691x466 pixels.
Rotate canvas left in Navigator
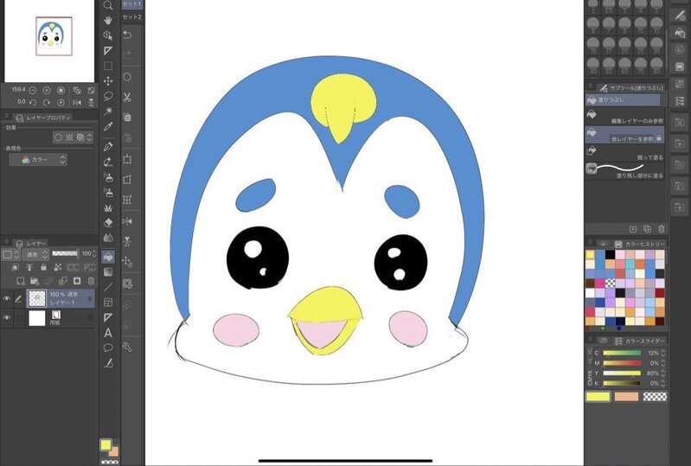tap(33, 102)
